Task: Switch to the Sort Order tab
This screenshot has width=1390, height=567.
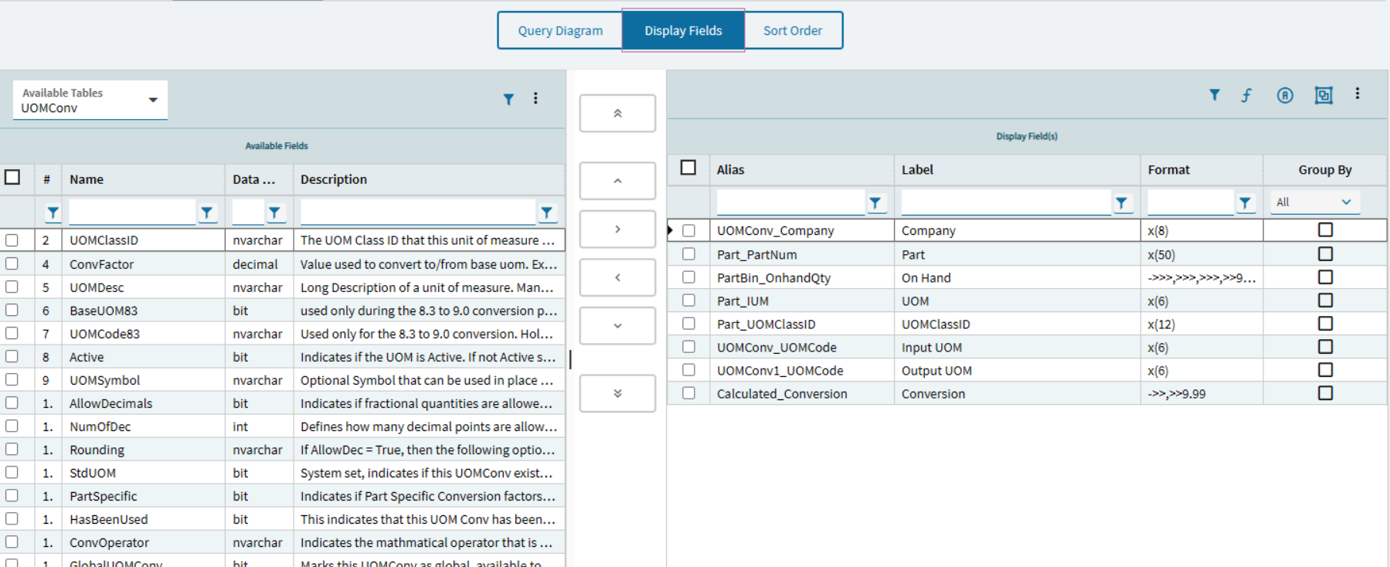Action: click(793, 30)
